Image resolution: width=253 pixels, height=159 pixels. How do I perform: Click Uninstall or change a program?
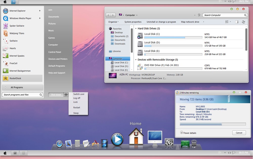[161, 22]
